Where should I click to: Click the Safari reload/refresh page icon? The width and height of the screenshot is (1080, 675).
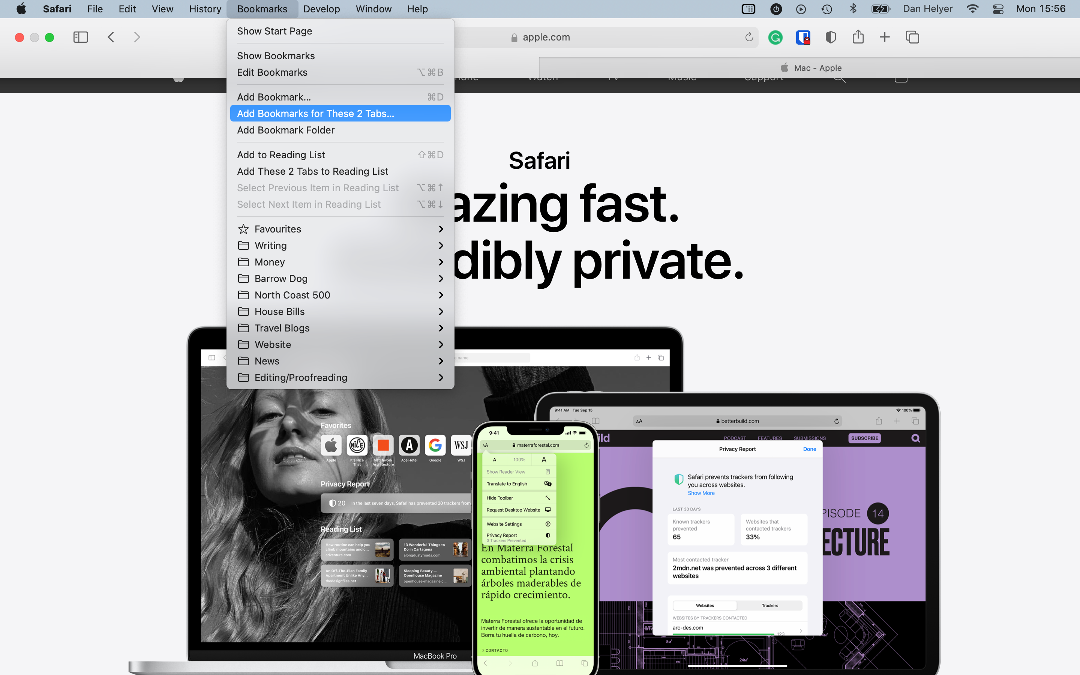[749, 36]
